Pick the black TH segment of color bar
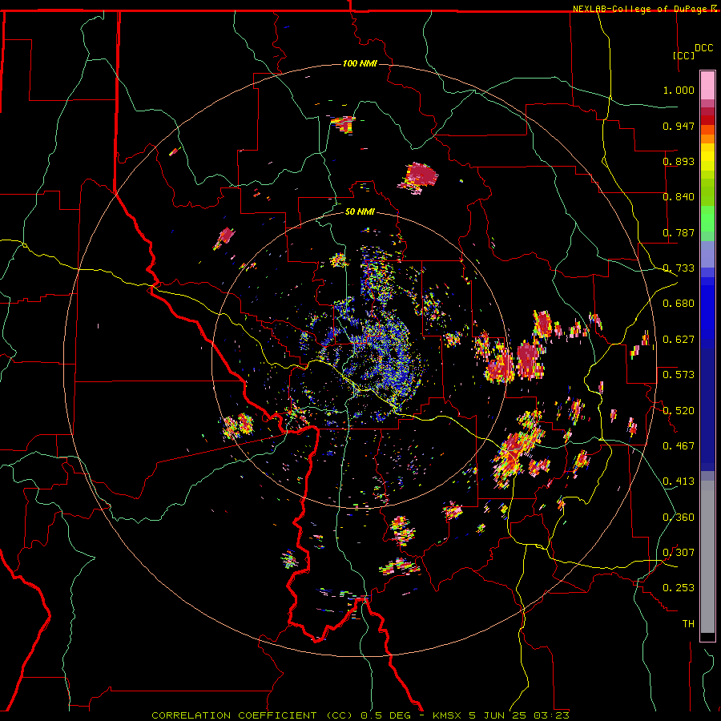This screenshot has width=721, height=721. pyautogui.click(x=707, y=637)
